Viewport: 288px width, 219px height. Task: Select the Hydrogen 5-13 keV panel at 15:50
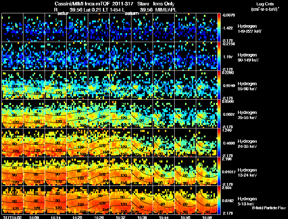click(x=185, y=200)
